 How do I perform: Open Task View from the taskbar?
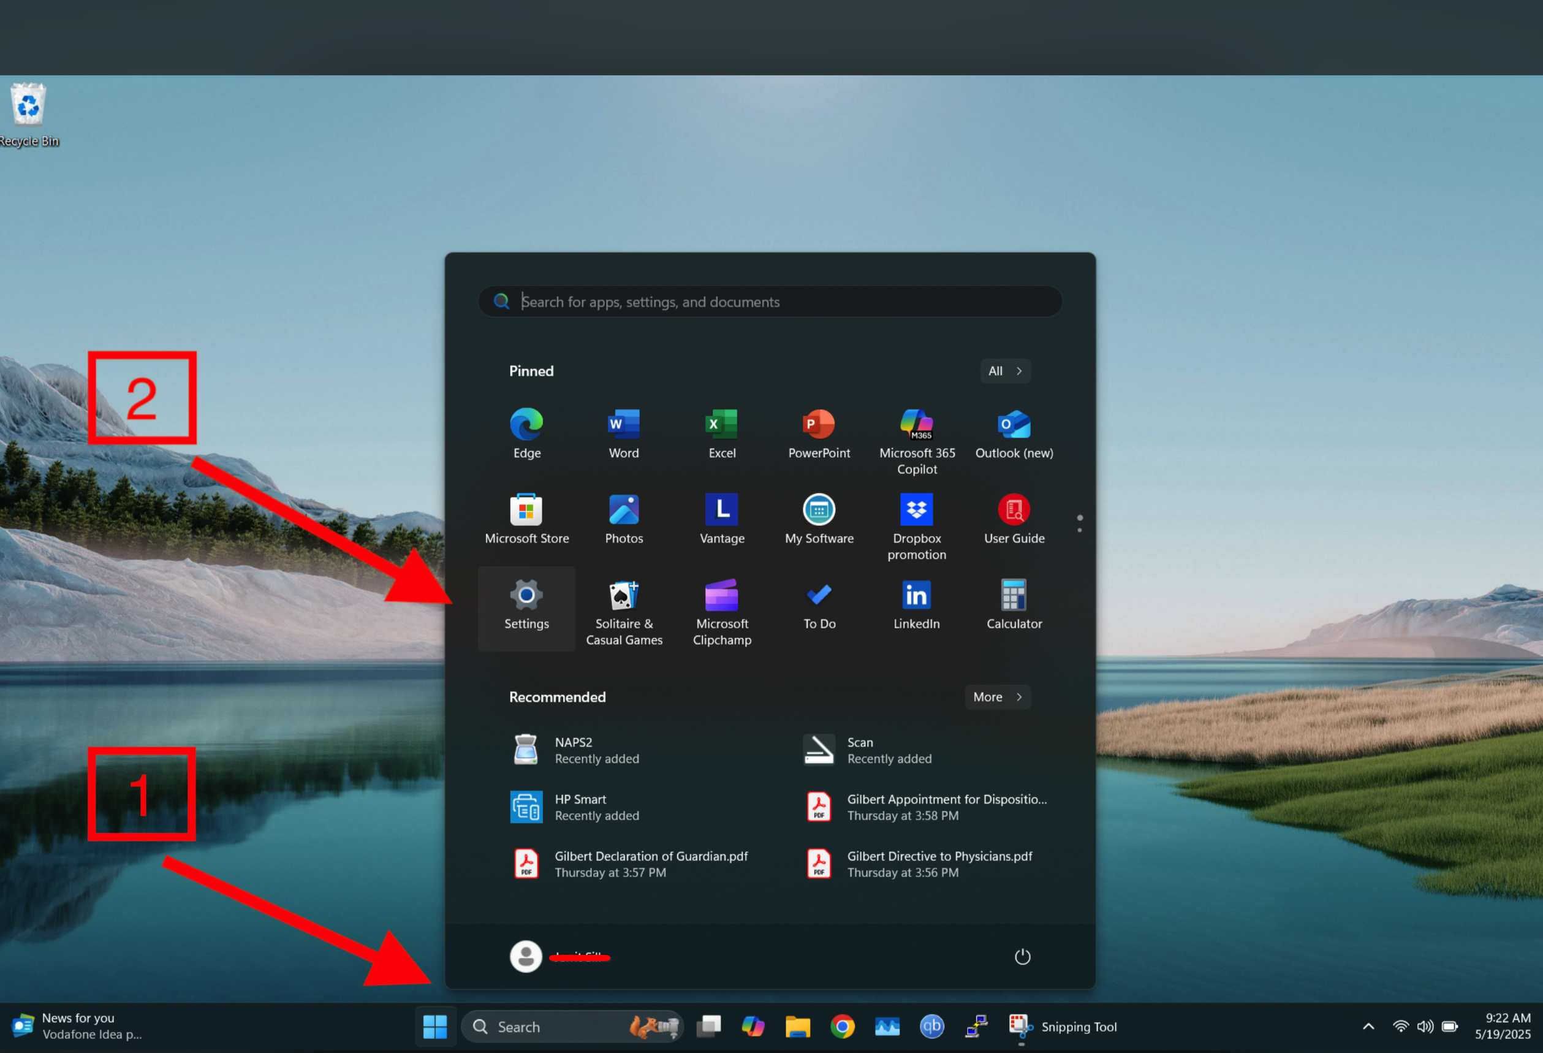click(708, 1027)
